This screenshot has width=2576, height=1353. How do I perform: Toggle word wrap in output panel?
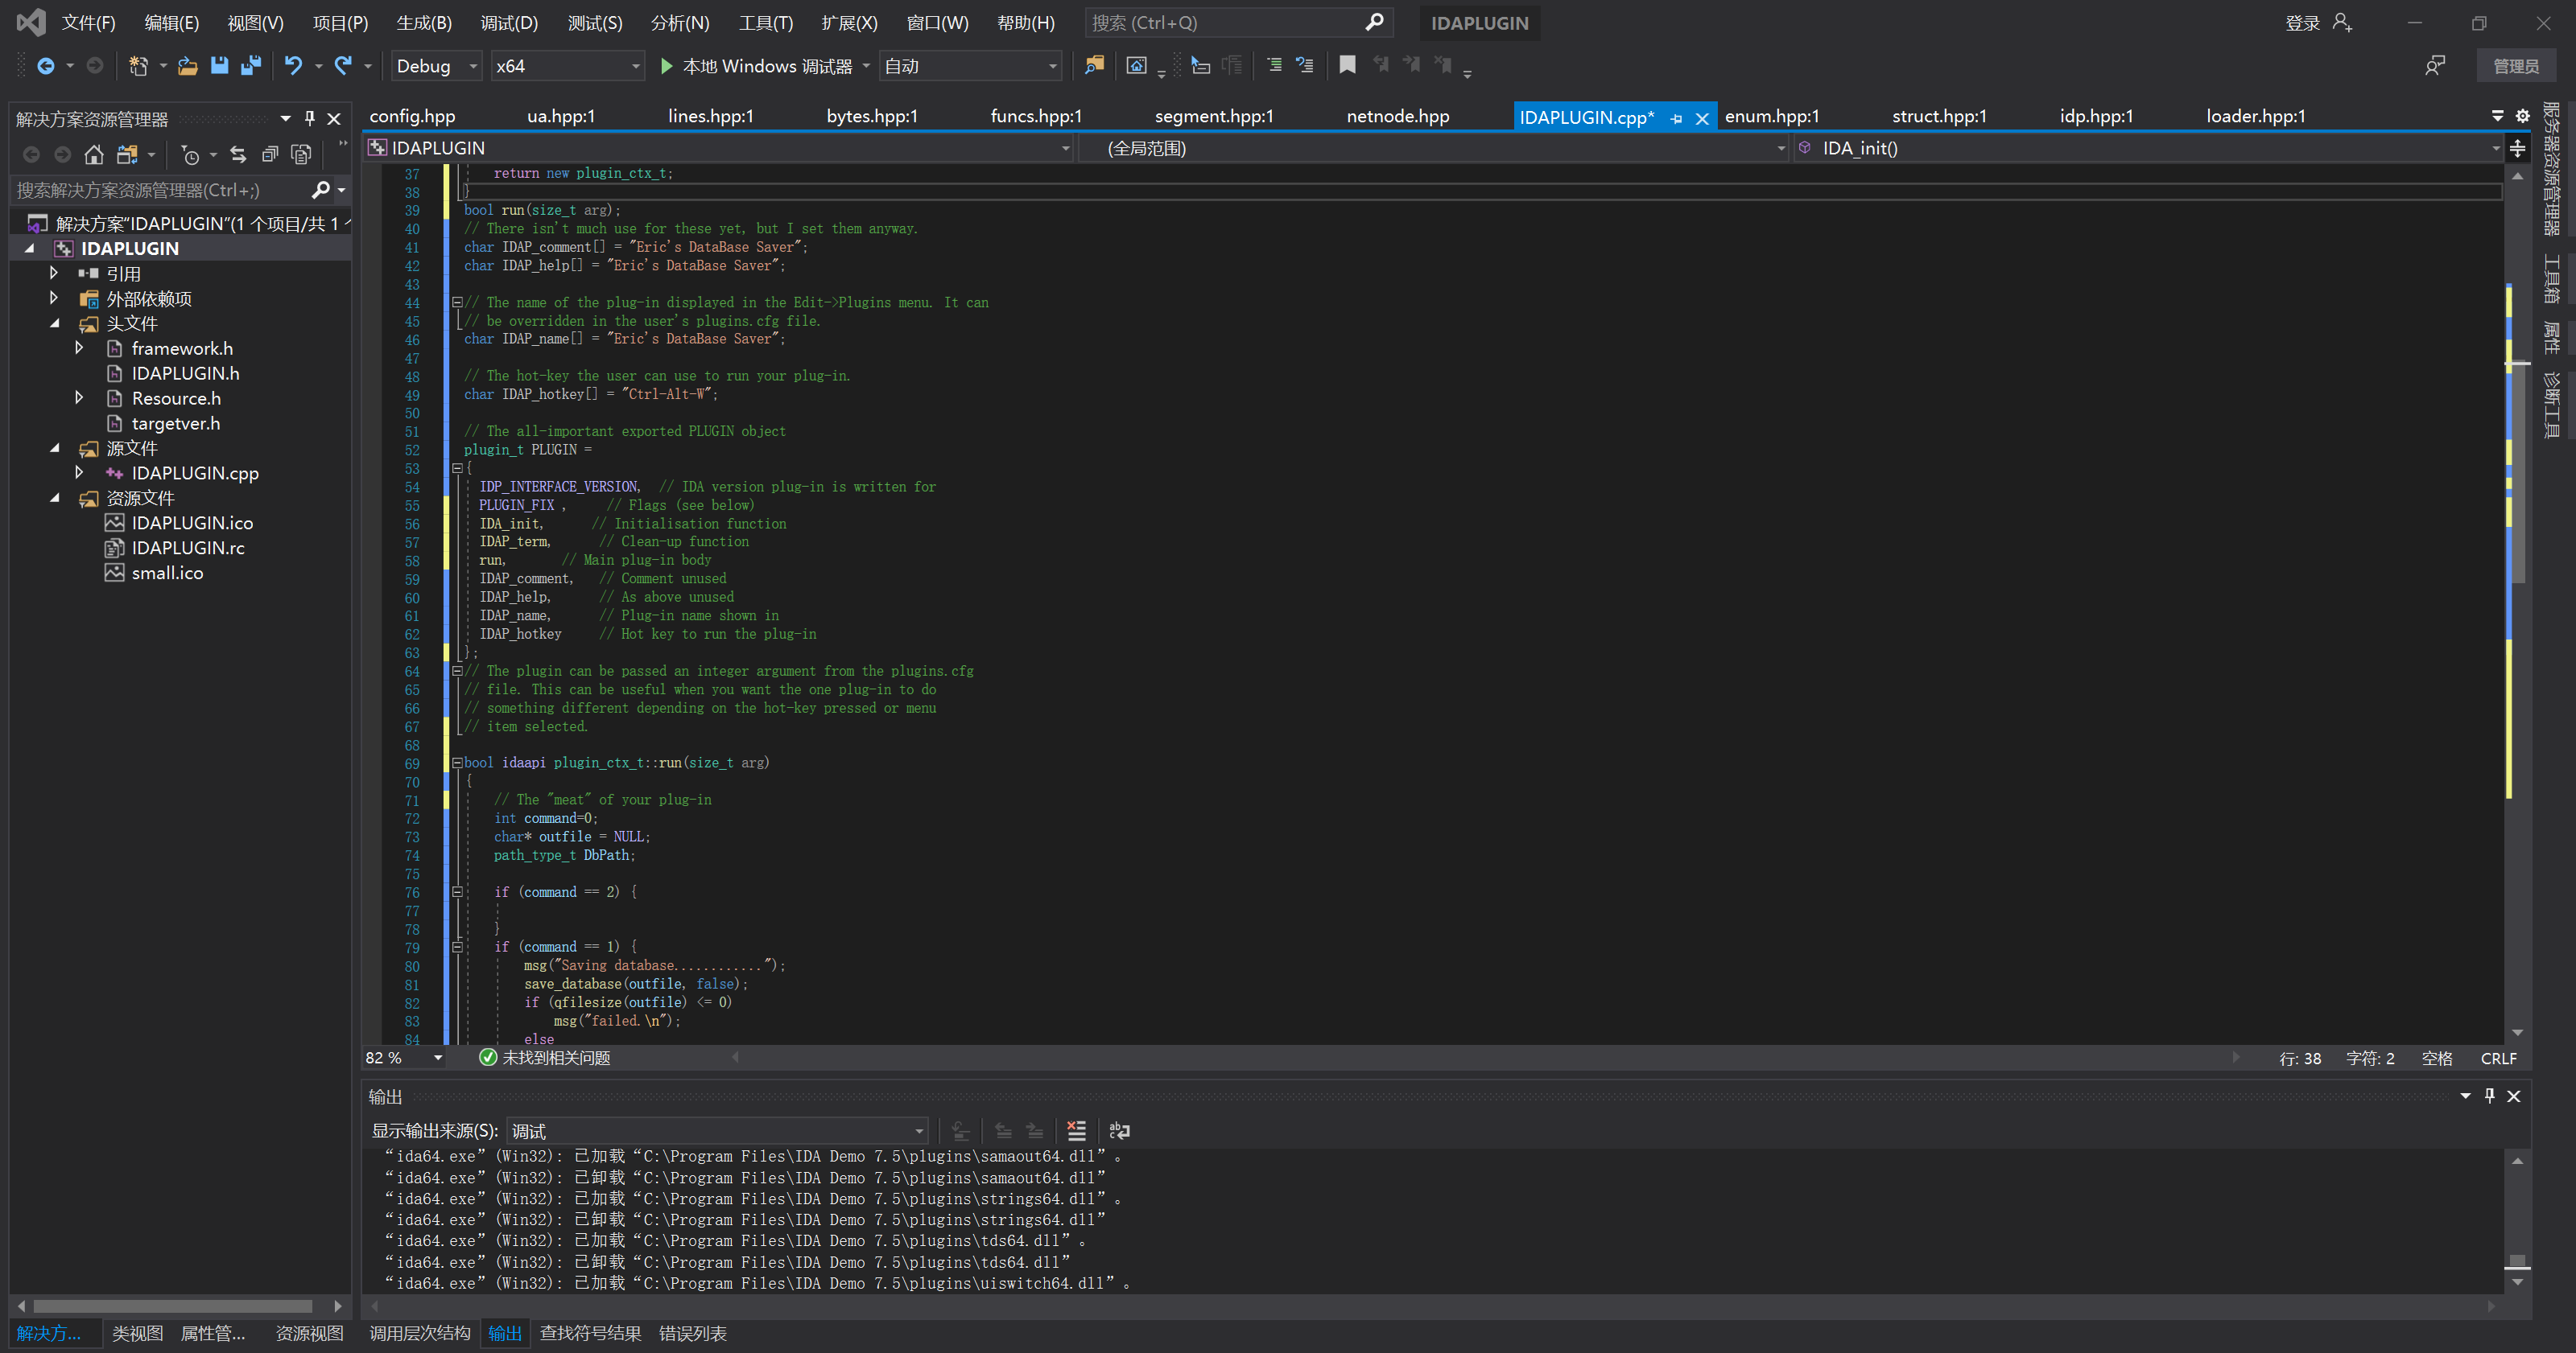1119,1130
